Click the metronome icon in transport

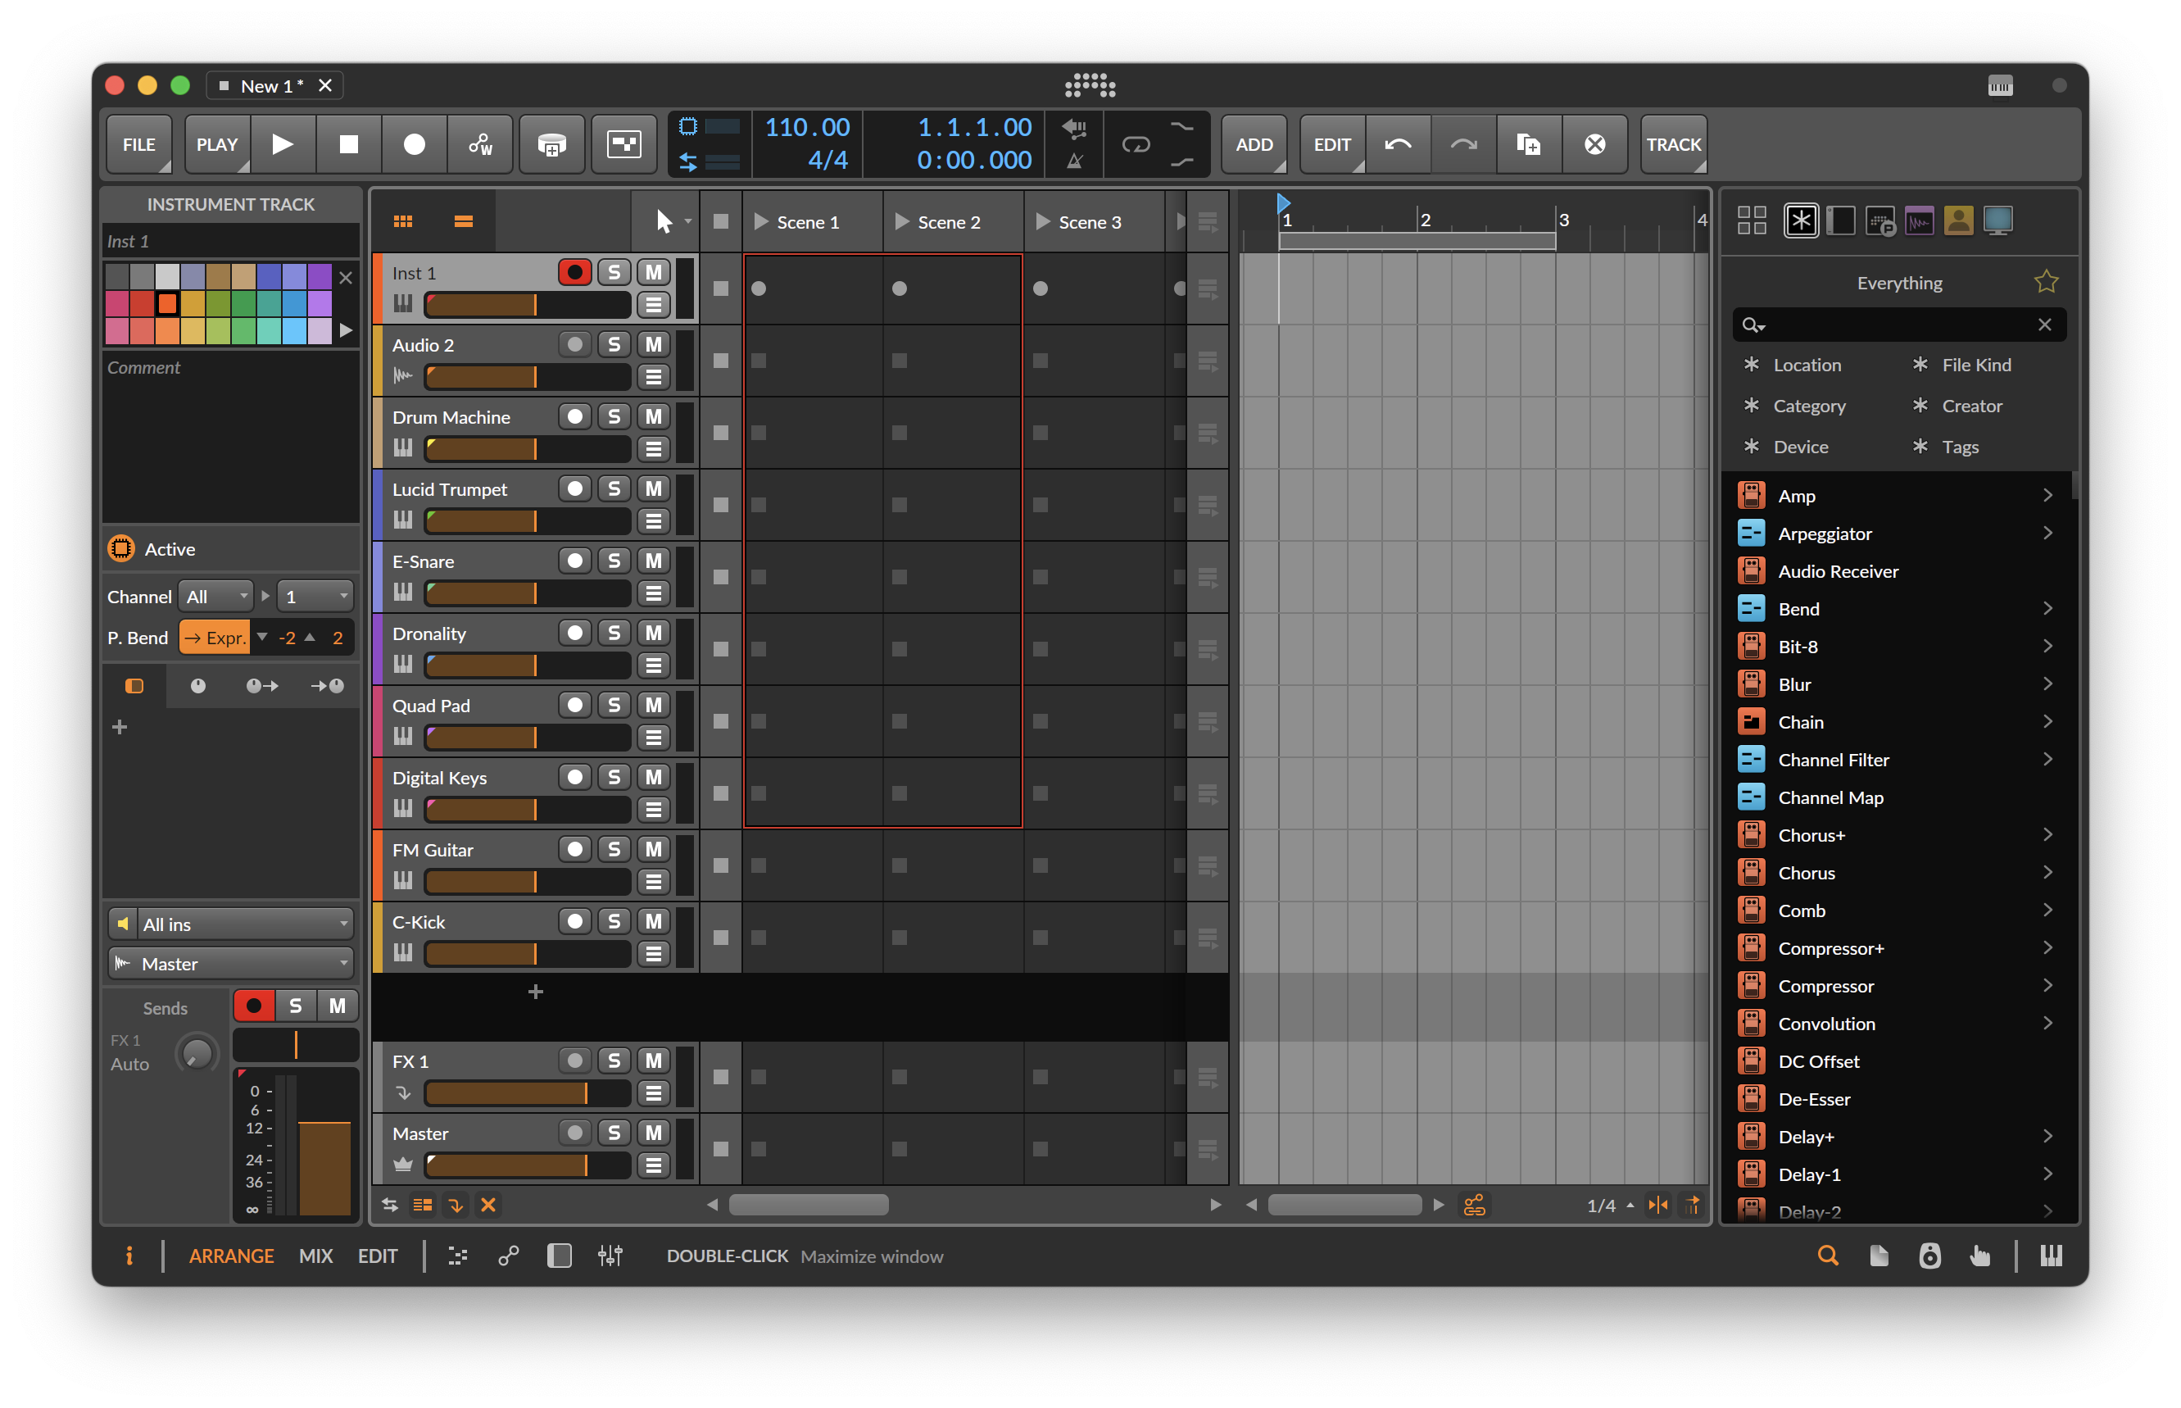point(1075,161)
